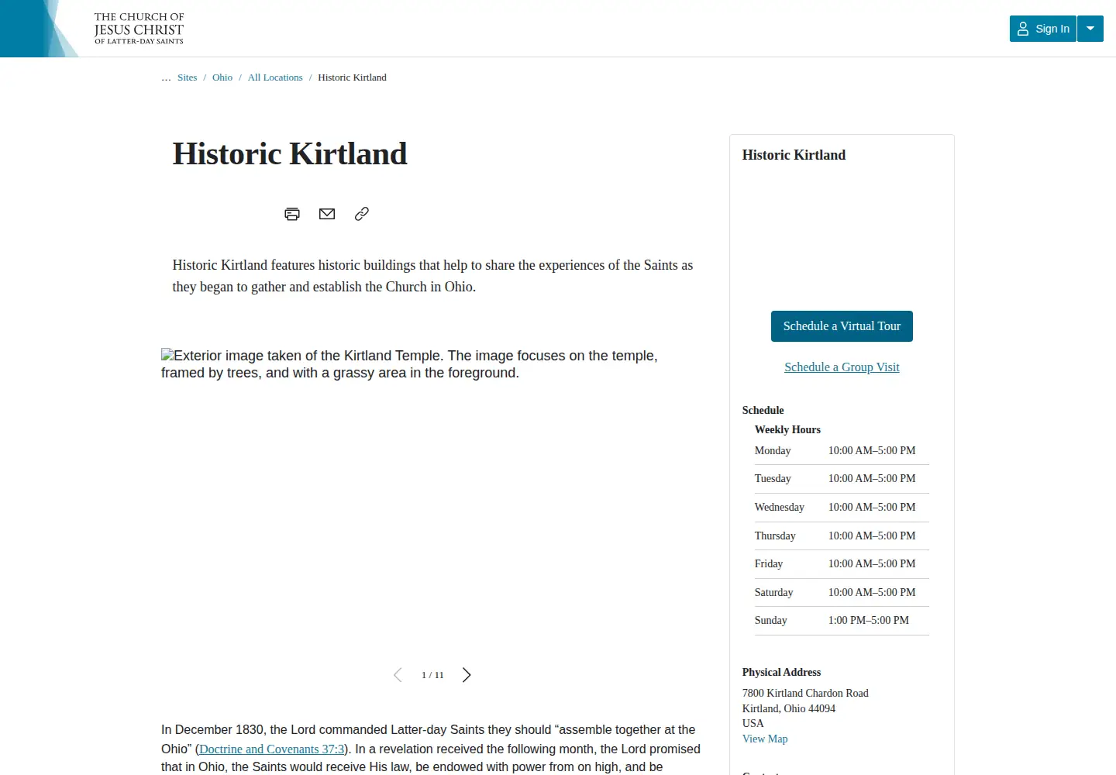Select the Tuesday hours row
The width and height of the screenshot is (1116, 775).
pyautogui.click(x=842, y=479)
